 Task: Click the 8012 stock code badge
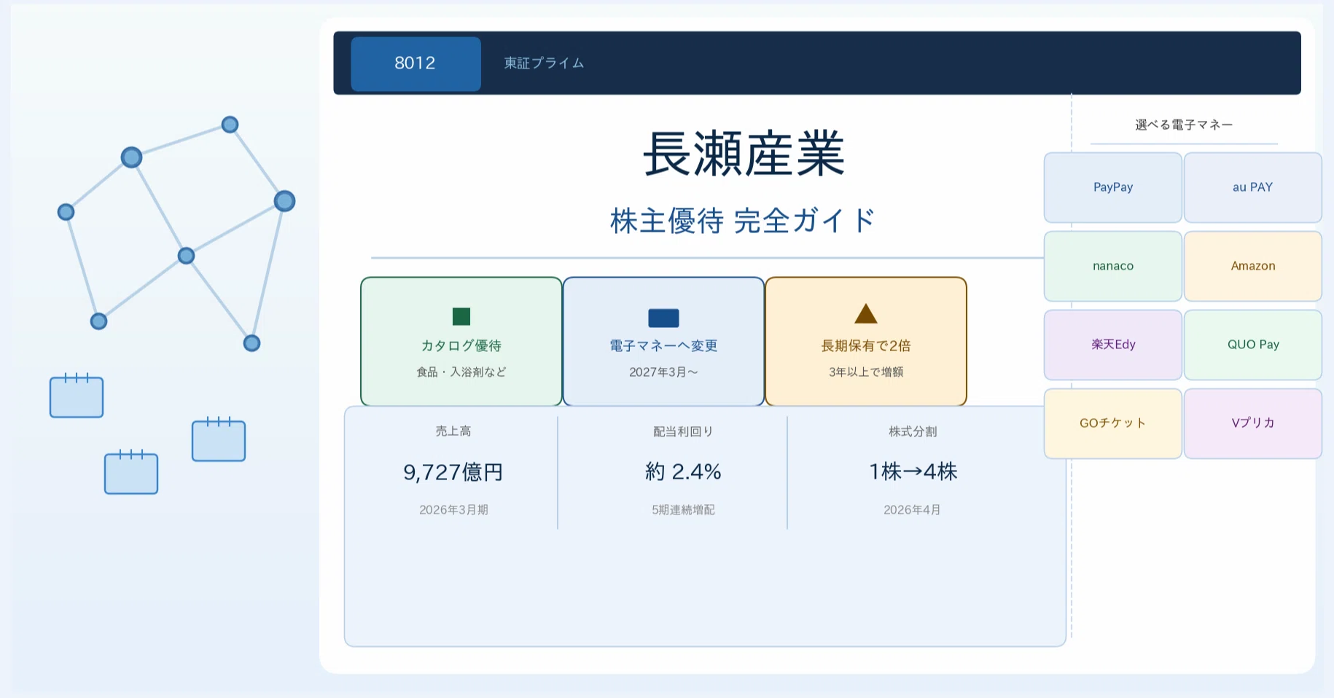416,63
